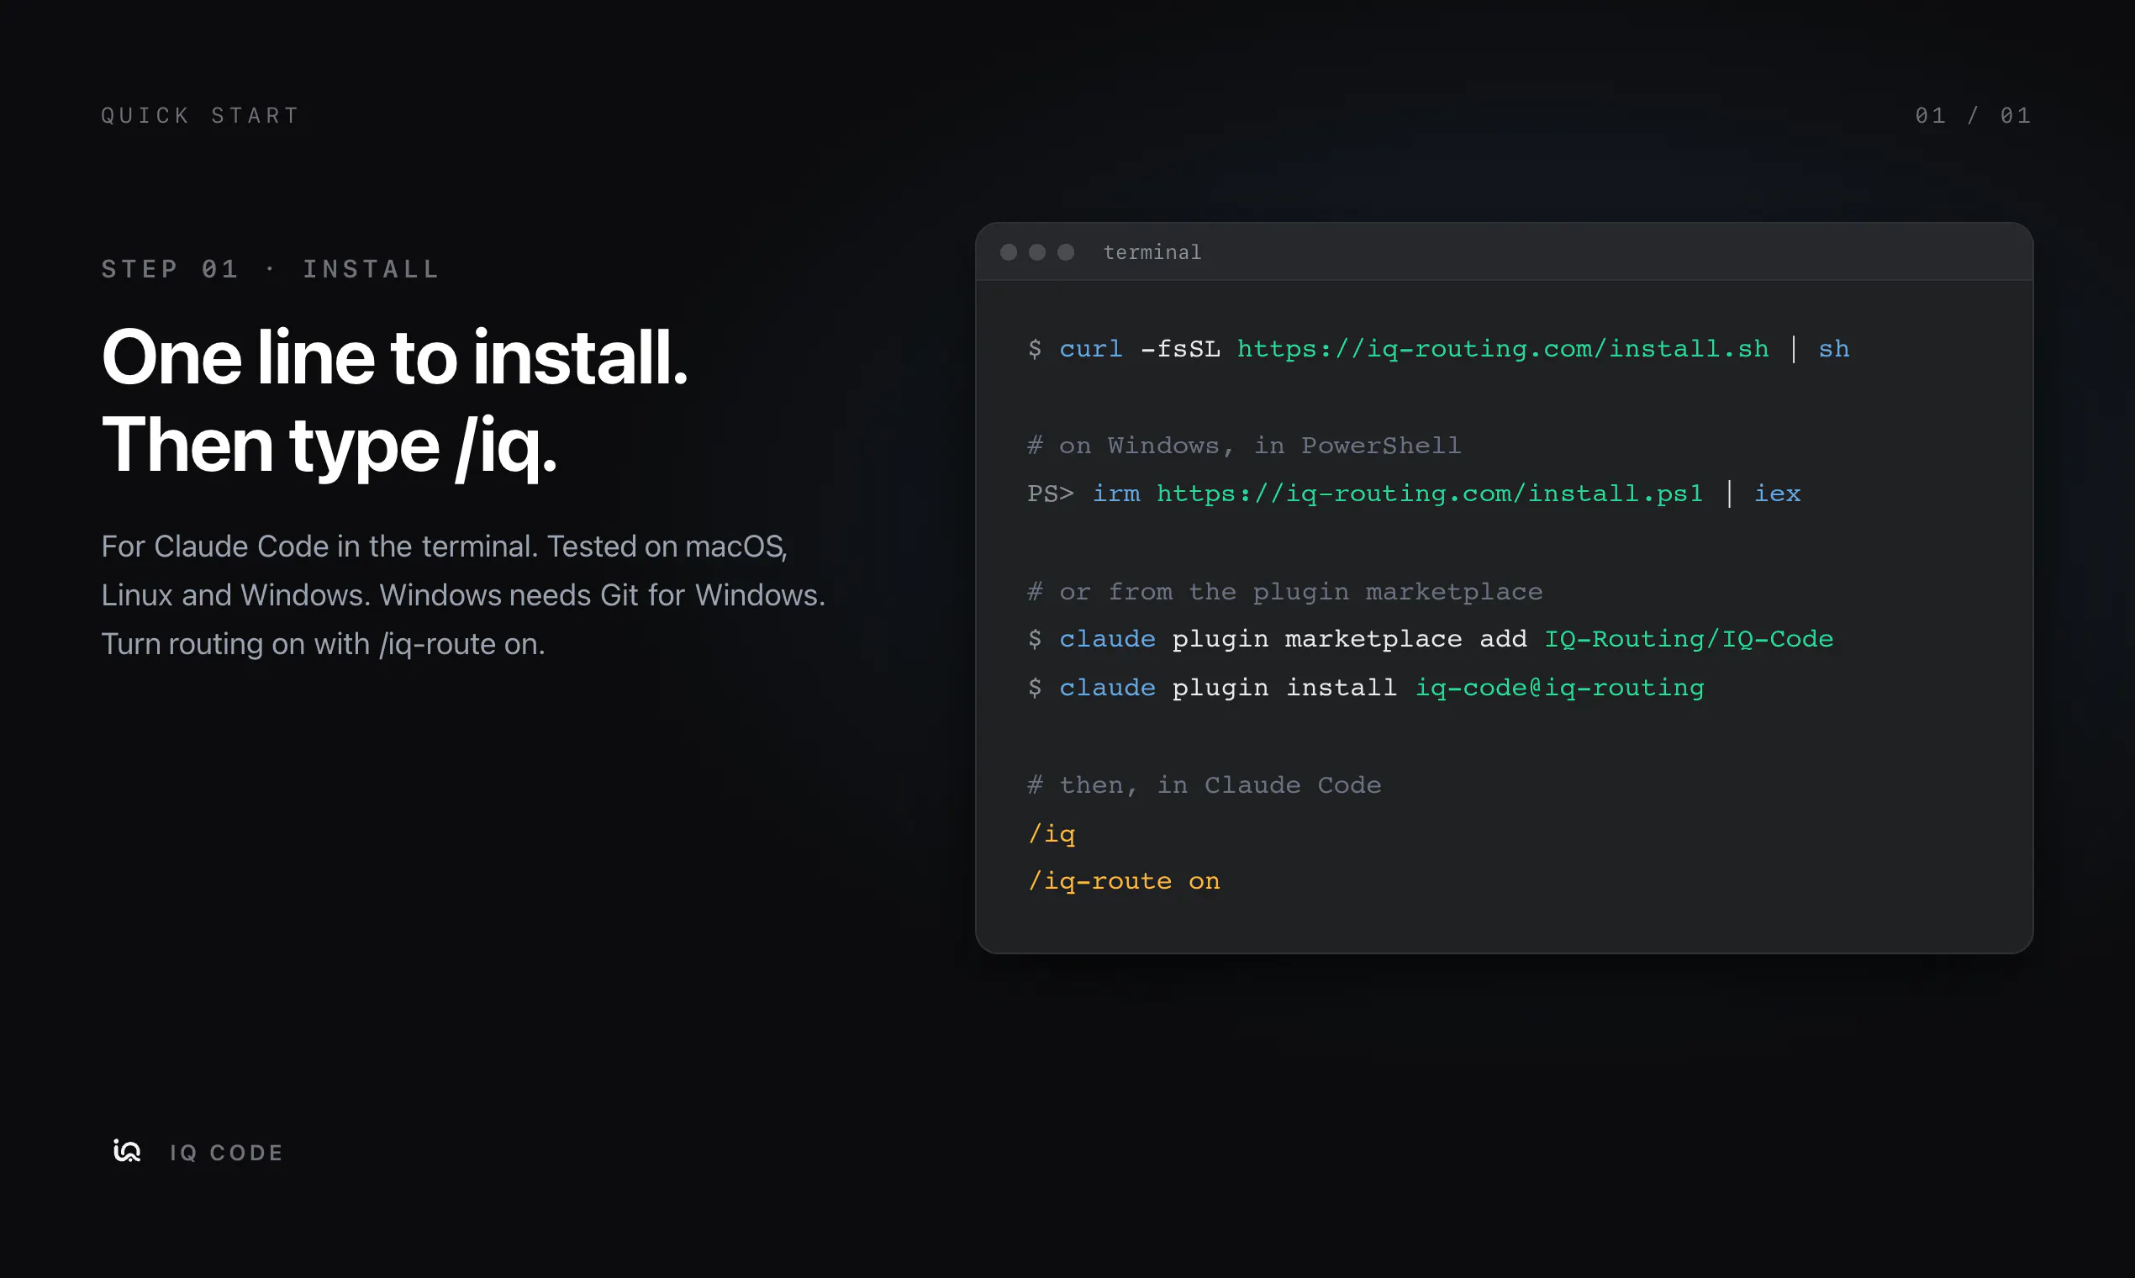
Task: Click 'STEP 01 · INSTALL' label
Action: click(x=271, y=270)
